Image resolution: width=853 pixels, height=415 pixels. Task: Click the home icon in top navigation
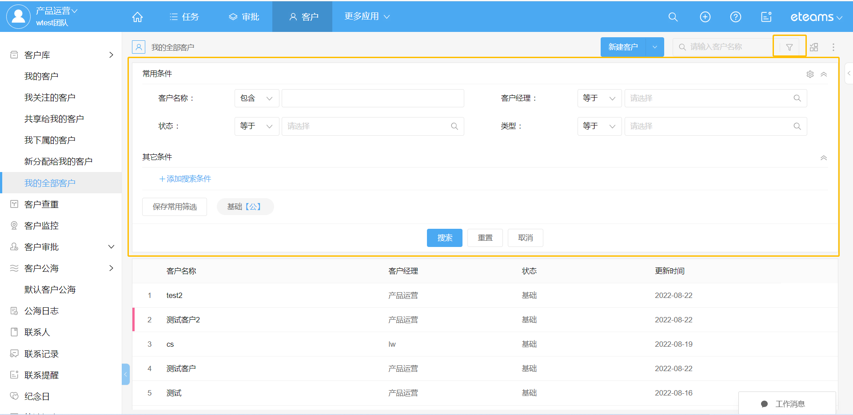click(x=137, y=17)
